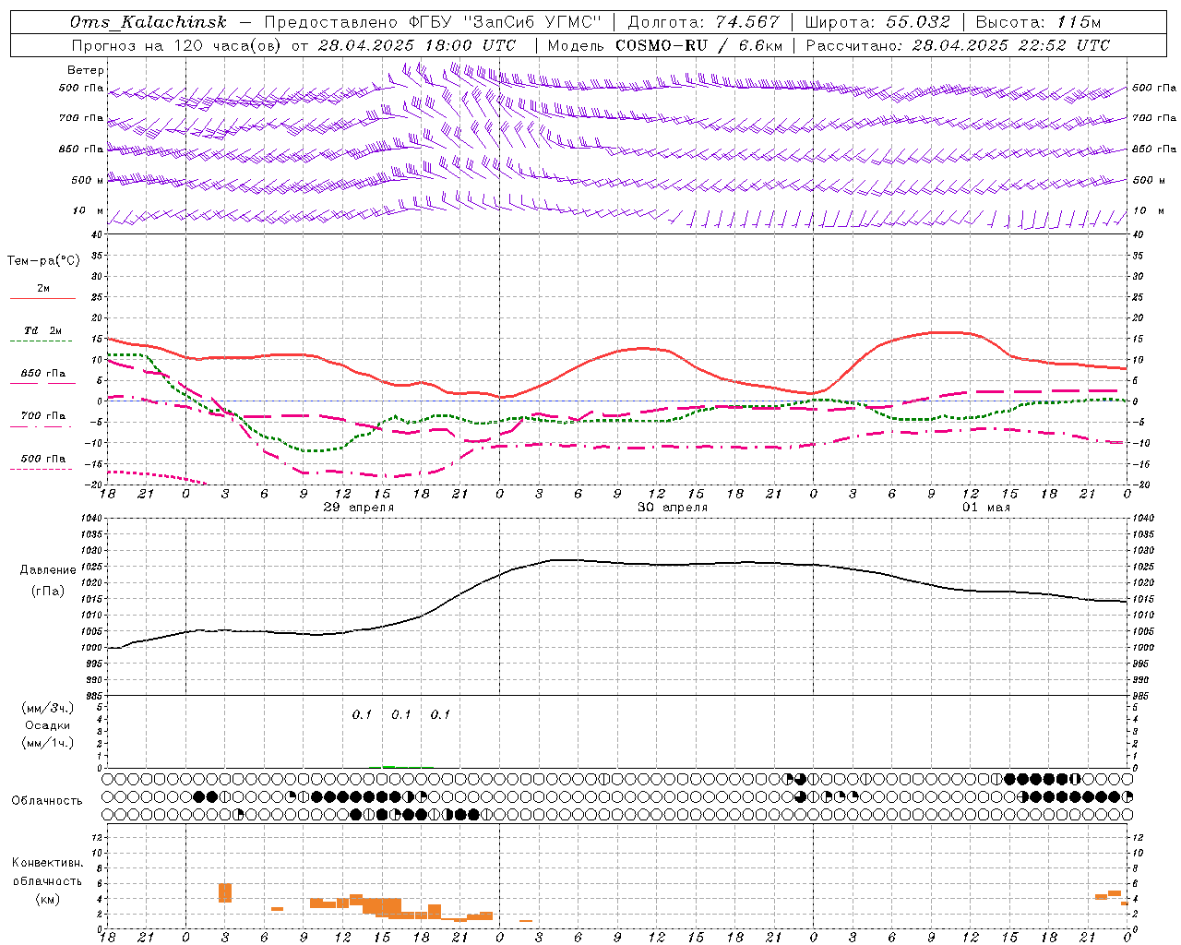Click the (гПа) unit label under Давление
The width and height of the screenshot is (1181, 945).
coord(48,592)
